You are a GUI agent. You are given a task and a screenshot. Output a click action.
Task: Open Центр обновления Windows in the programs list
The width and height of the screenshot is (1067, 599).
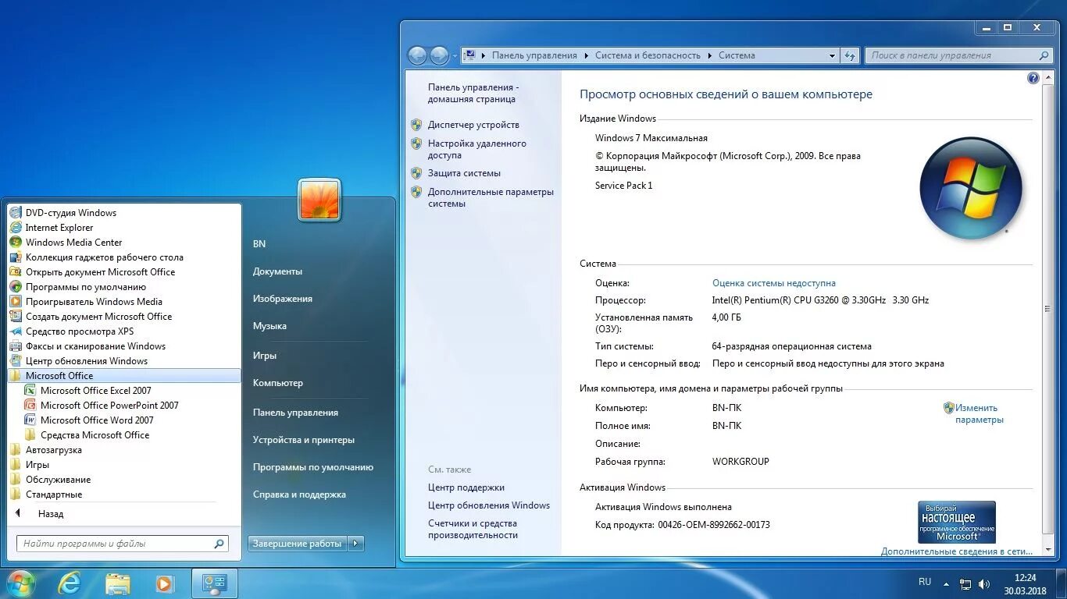pos(86,361)
